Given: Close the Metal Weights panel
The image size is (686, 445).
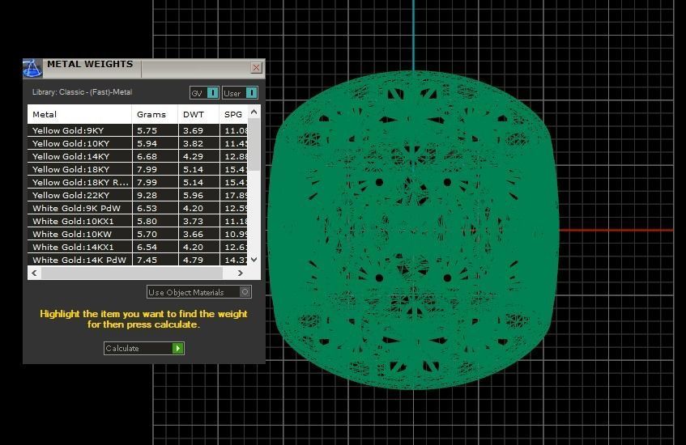Looking at the screenshot, I should tap(257, 68).
